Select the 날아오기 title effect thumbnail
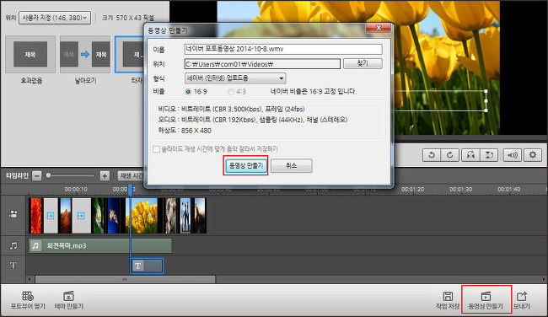The image size is (548, 317). click(x=85, y=54)
